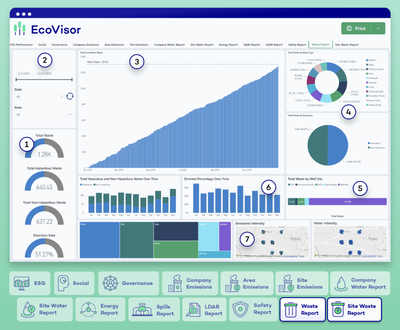
Task: Click the green Print button
Action: coord(356,28)
